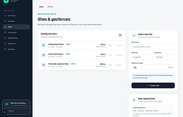Viewport: 183px width, 117px height.
Task: Remove the North Gate Depot site
Action: [119, 55]
